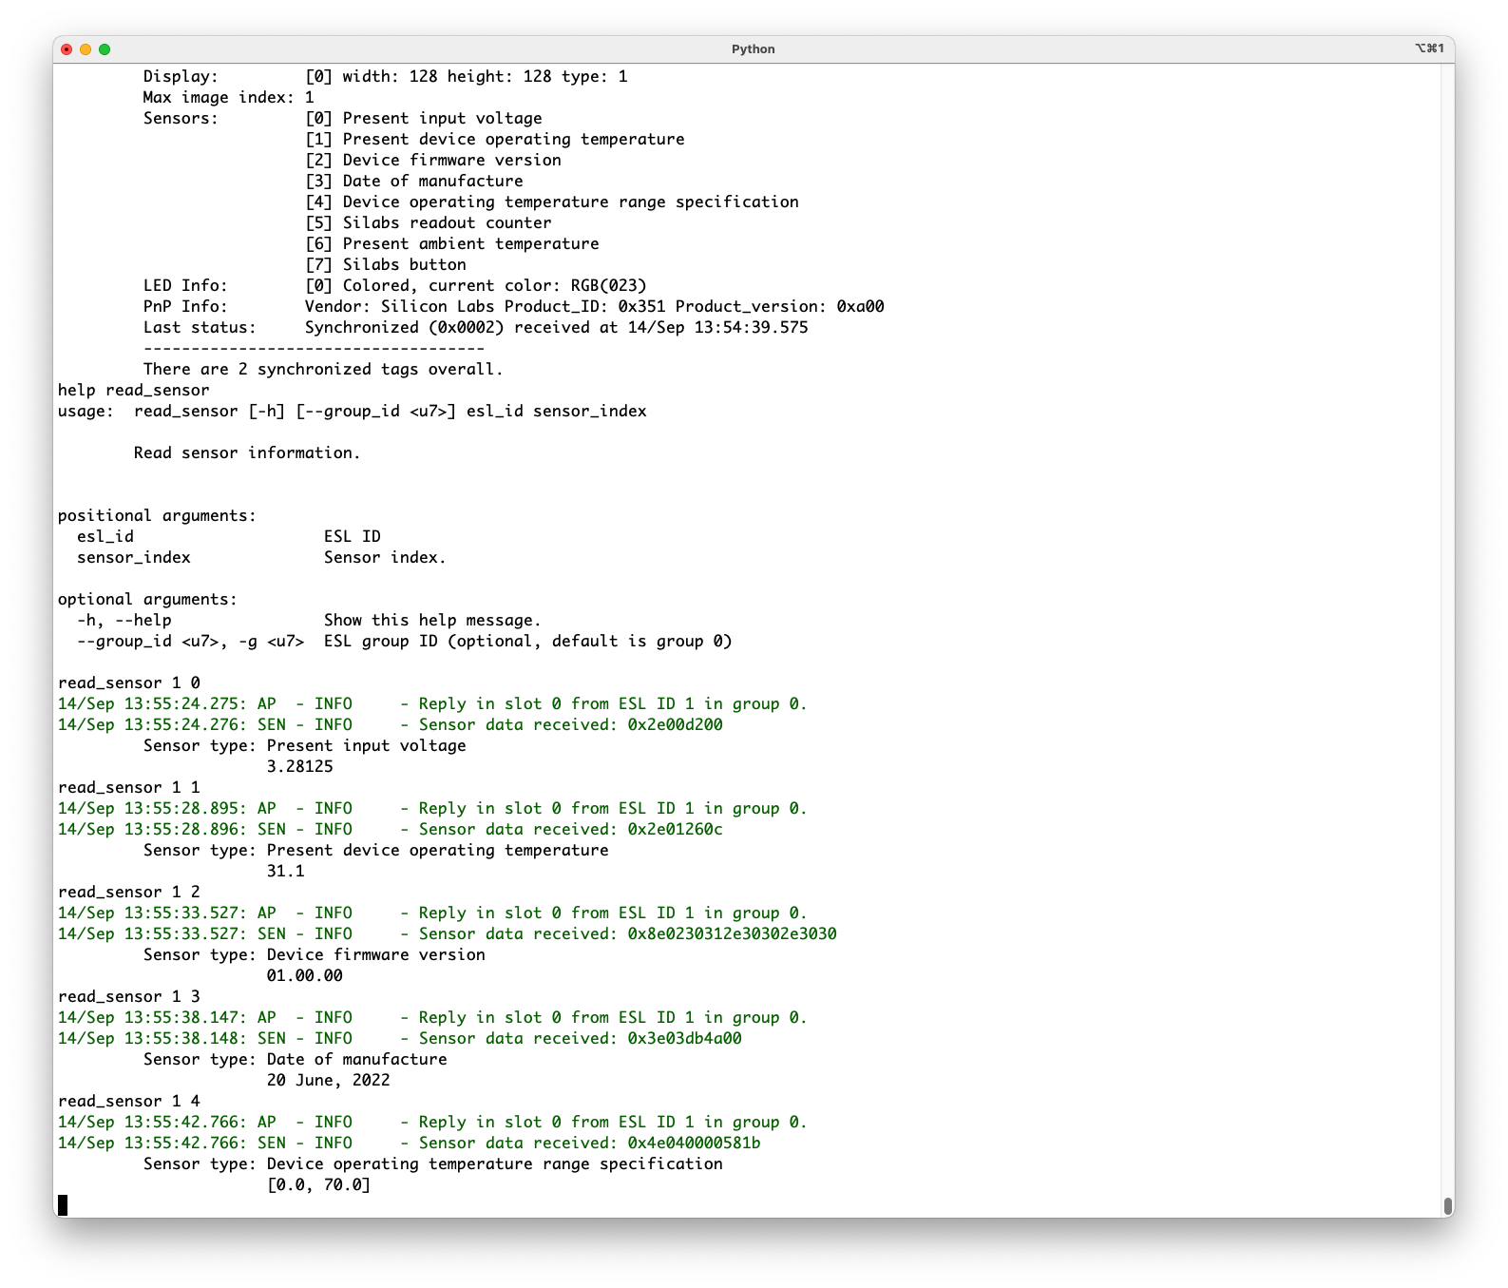Click the 'read_sensor 1 1' command line
The height and width of the screenshot is (1288, 1508).
(128, 787)
